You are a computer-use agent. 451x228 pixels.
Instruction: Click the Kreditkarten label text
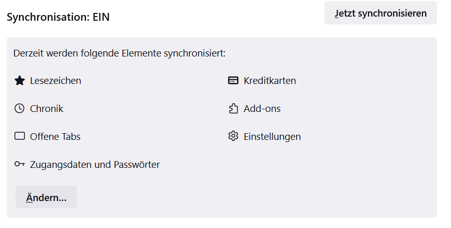pyautogui.click(x=270, y=81)
